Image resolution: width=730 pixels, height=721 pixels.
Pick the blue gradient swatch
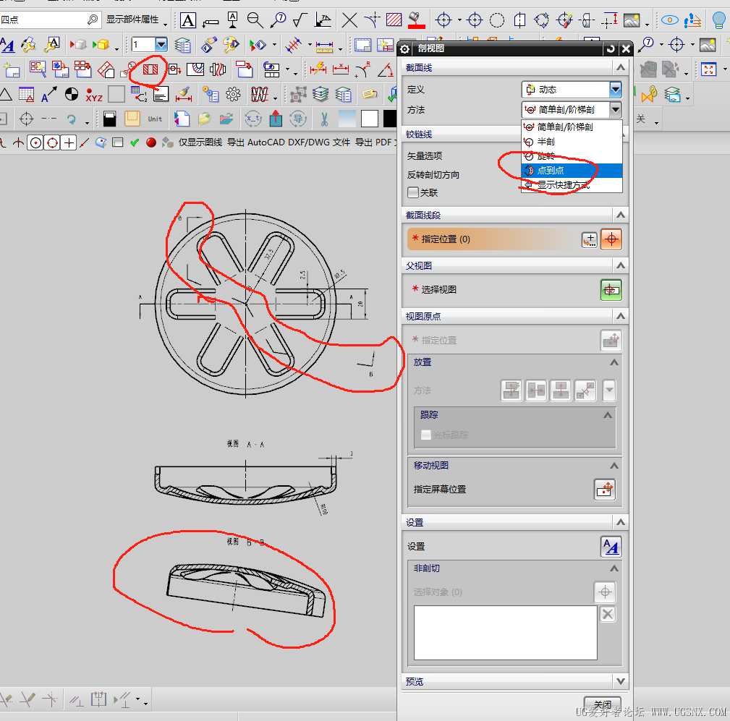click(347, 119)
